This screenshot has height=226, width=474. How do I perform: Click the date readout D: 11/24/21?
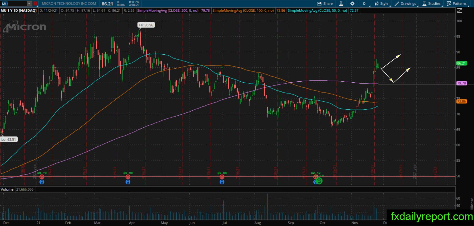(48, 11)
